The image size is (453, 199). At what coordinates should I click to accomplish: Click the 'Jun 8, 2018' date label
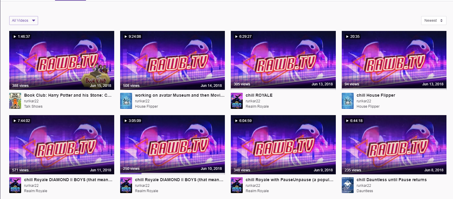[x=434, y=170]
